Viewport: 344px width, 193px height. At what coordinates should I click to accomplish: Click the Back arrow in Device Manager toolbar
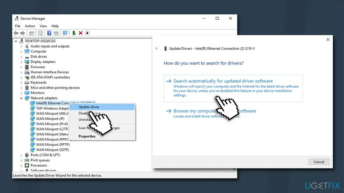pos(16,33)
